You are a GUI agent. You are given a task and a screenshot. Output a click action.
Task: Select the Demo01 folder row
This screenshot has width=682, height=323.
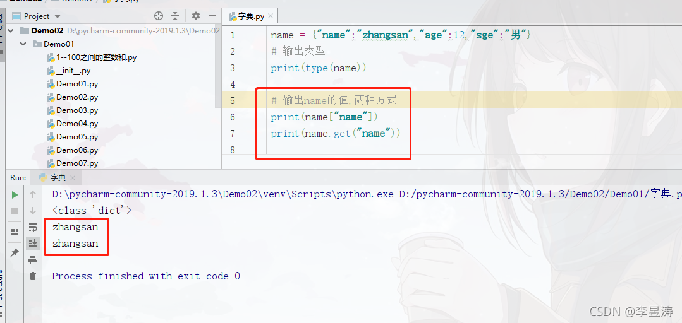point(59,44)
